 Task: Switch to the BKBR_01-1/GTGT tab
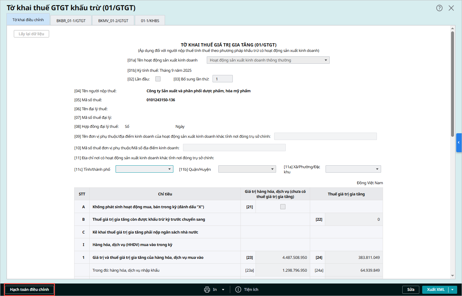point(71,21)
